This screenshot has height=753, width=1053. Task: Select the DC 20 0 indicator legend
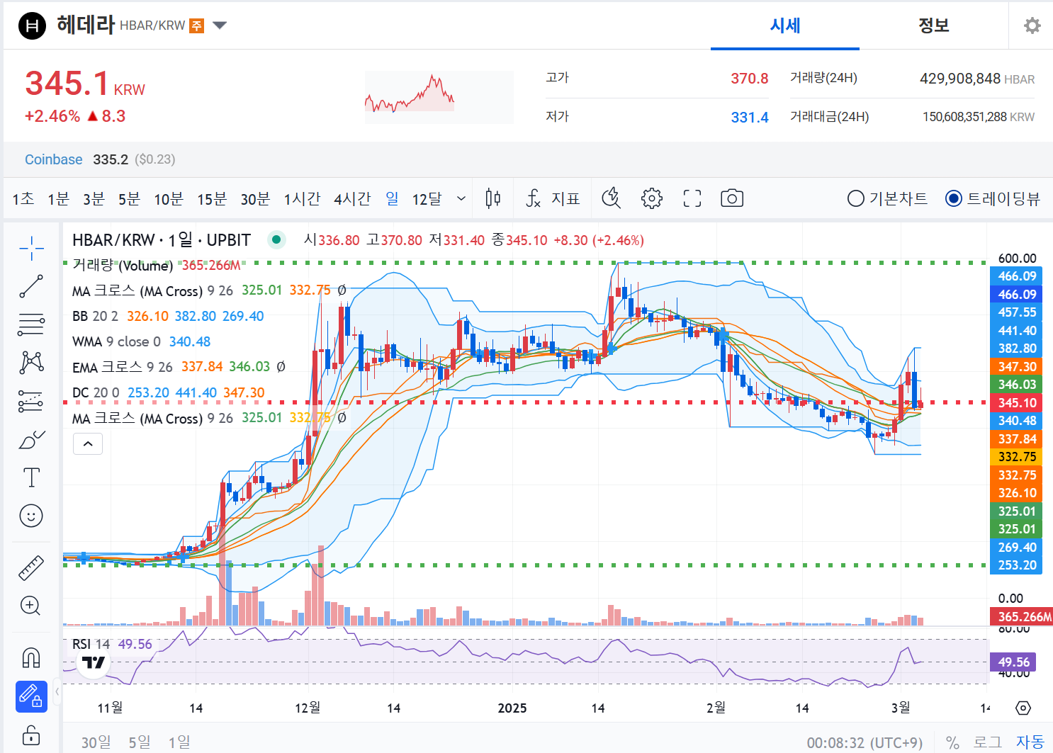click(x=168, y=392)
